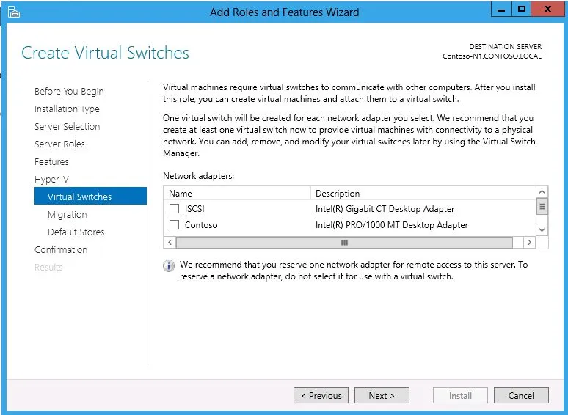Sort adapters by the Name column header
The height and width of the screenshot is (415, 568).
(x=237, y=194)
